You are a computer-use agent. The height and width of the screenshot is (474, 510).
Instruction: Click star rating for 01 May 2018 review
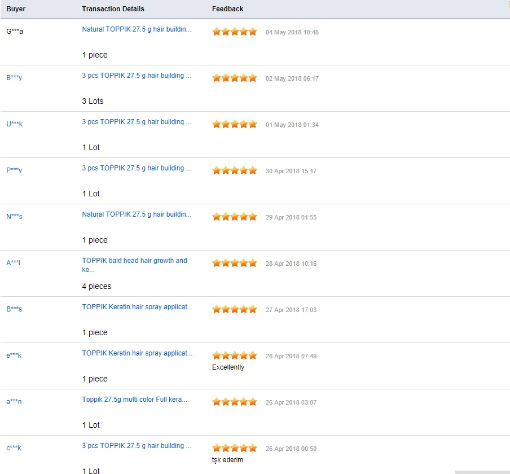235,124
